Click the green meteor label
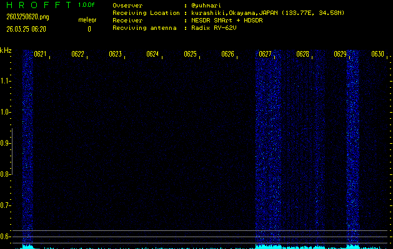The height and width of the screenshot is (249, 393). pyautogui.click(x=87, y=20)
